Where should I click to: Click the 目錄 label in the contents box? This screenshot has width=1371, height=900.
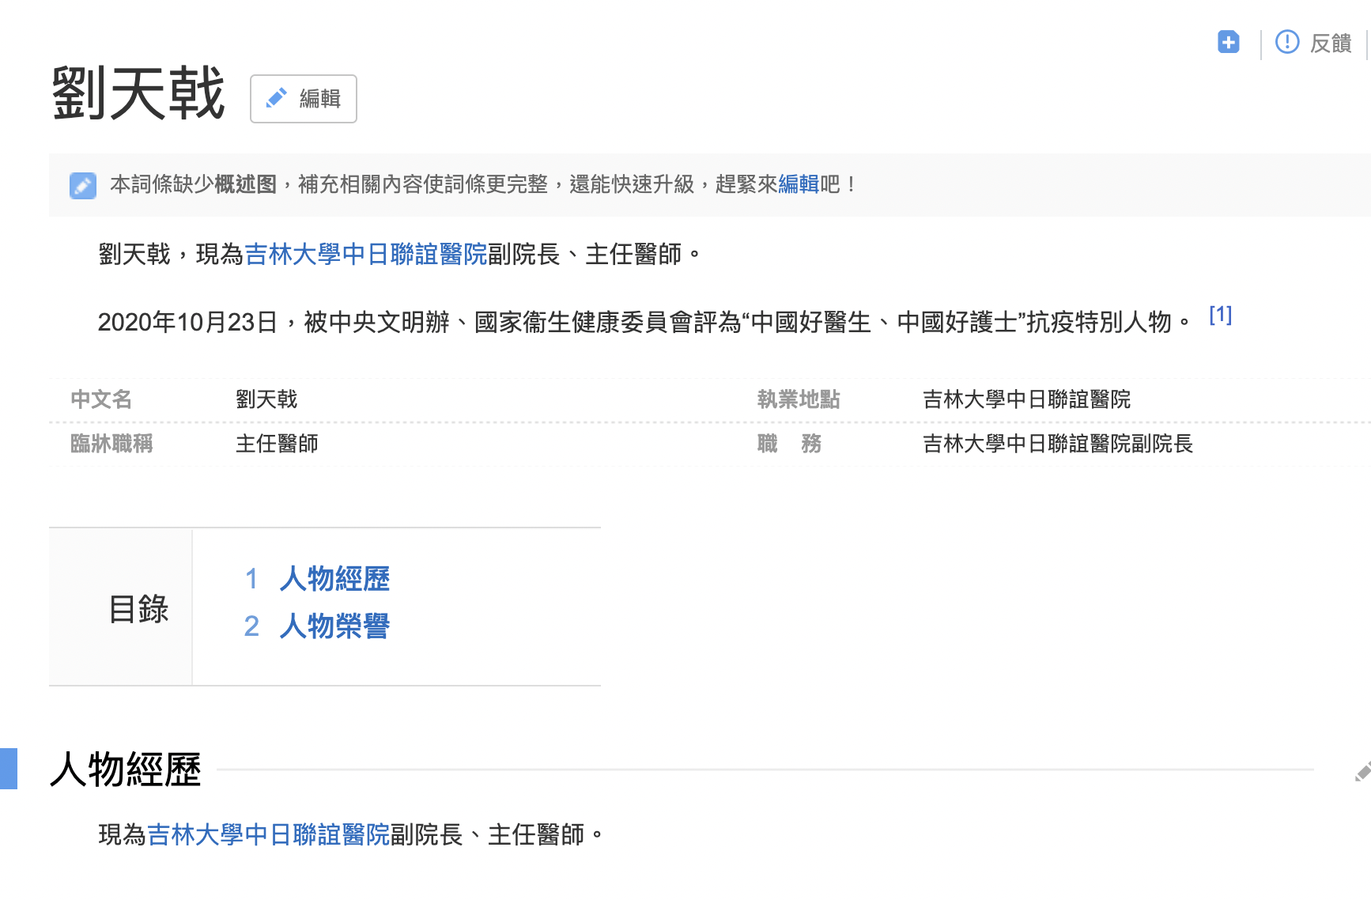(x=140, y=609)
